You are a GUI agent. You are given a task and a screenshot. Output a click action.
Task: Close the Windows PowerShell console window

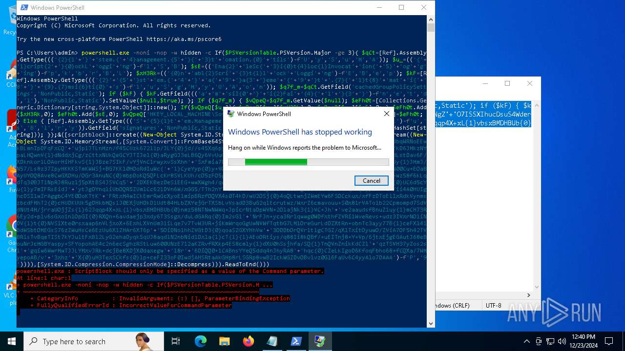424,7
